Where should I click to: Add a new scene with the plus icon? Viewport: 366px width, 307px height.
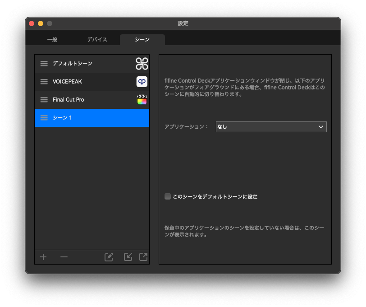(x=43, y=257)
